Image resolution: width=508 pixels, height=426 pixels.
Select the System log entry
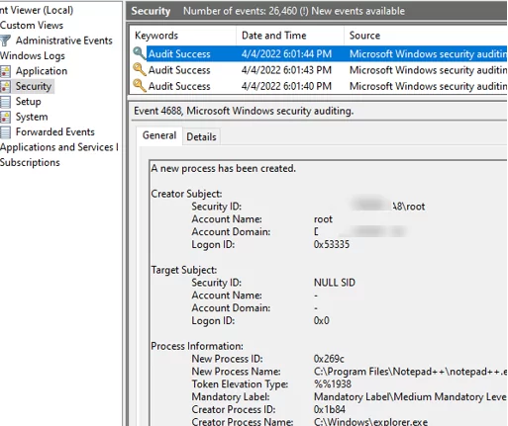coord(32,117)
